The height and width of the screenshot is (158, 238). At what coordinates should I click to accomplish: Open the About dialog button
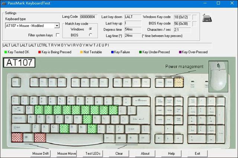click(x=145, y=154)
